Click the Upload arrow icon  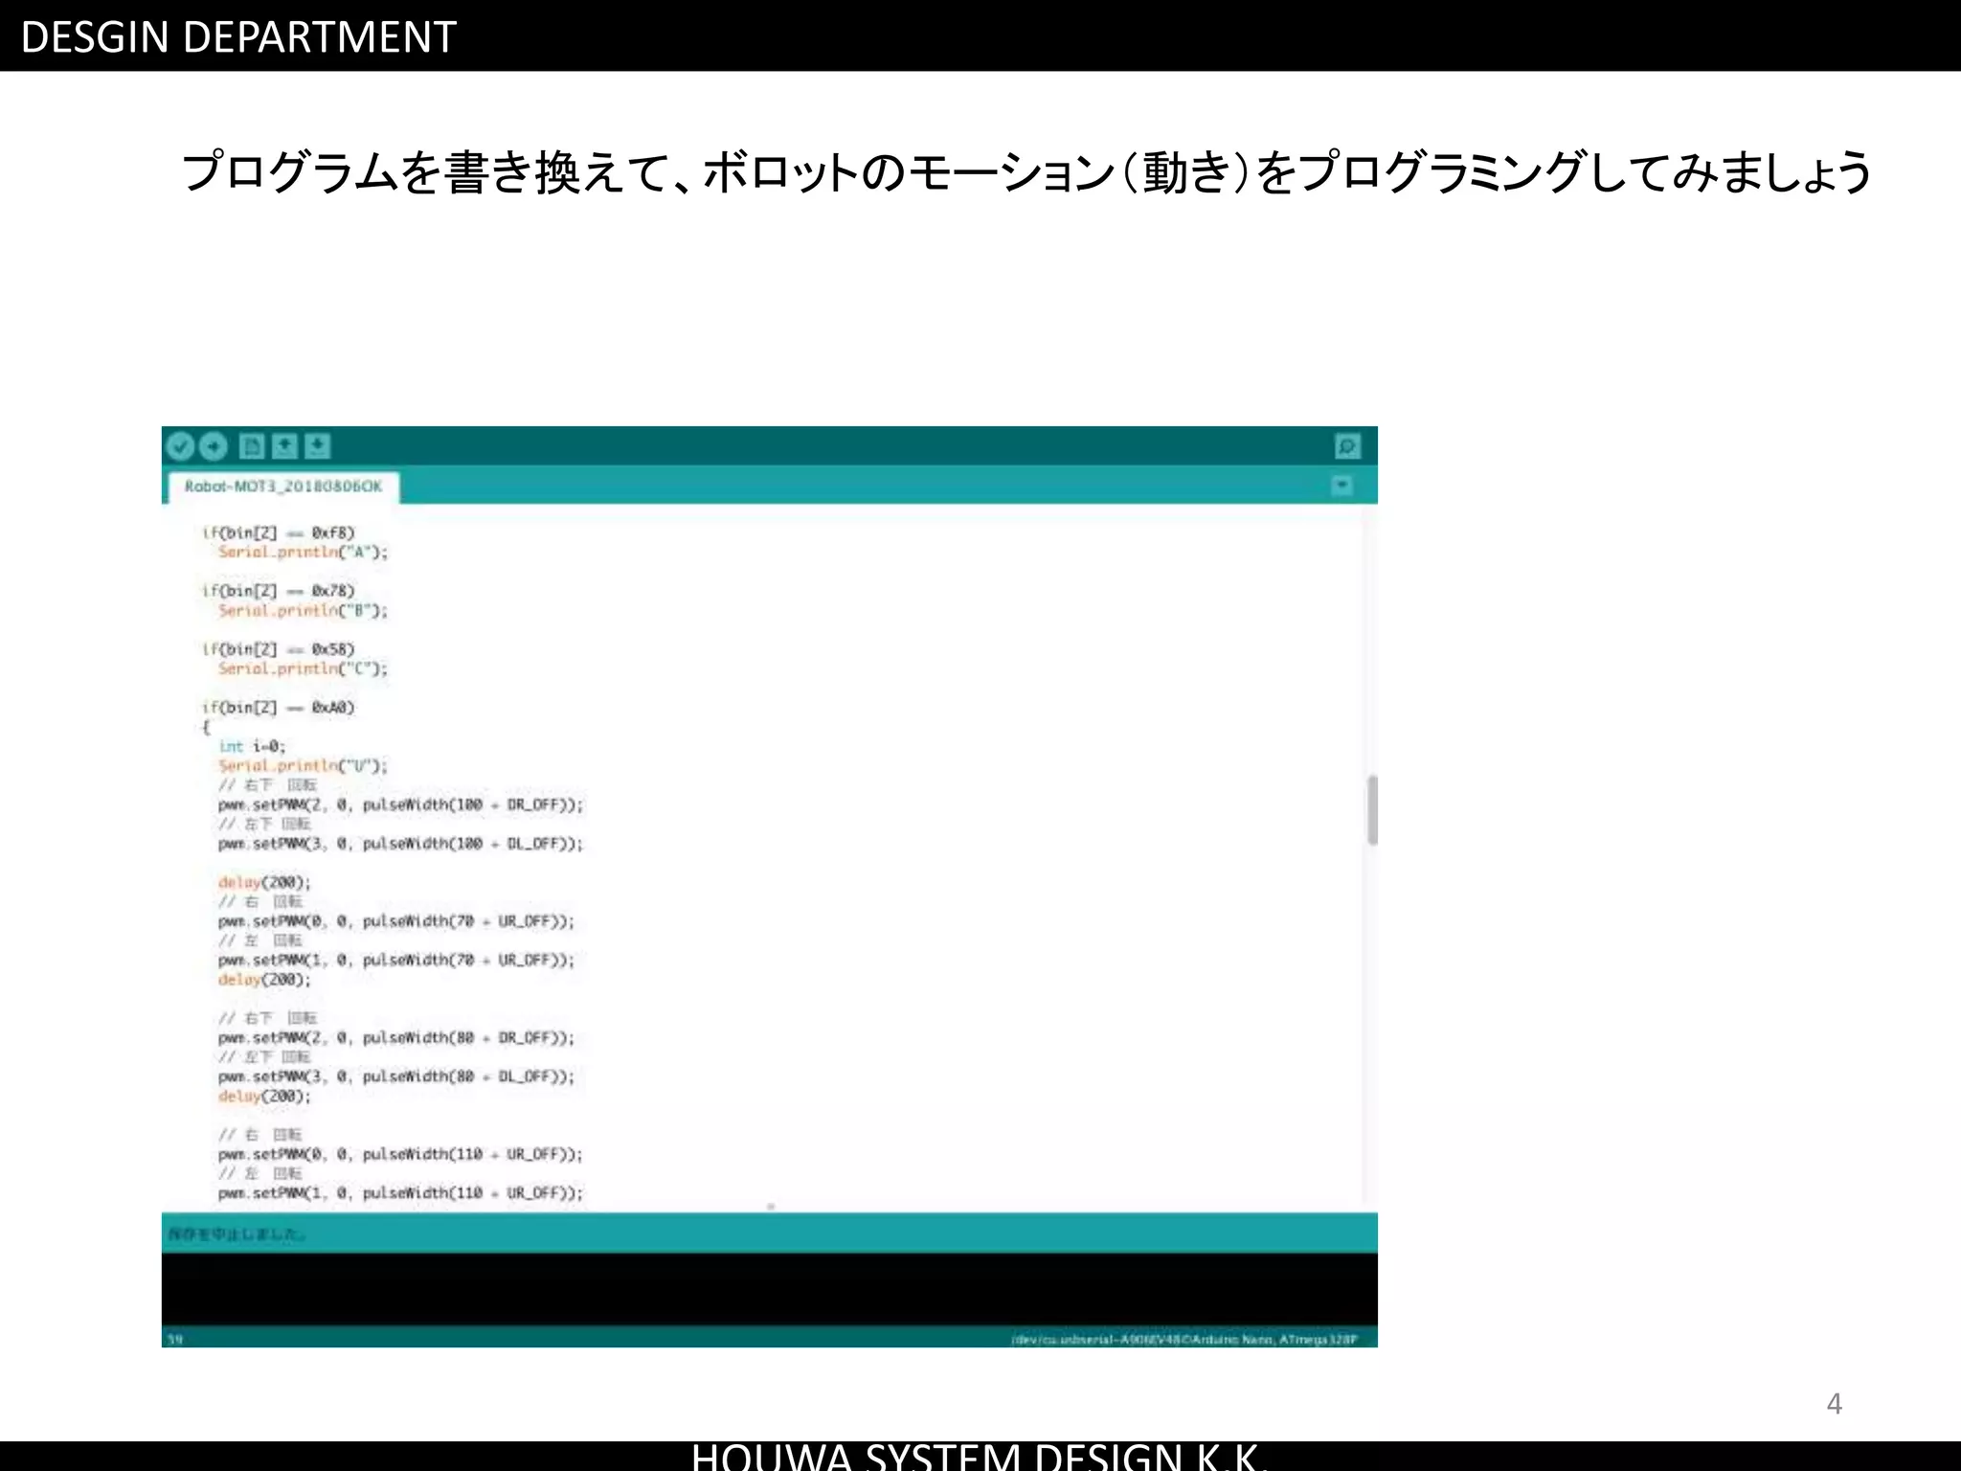[x=213, y=446]
